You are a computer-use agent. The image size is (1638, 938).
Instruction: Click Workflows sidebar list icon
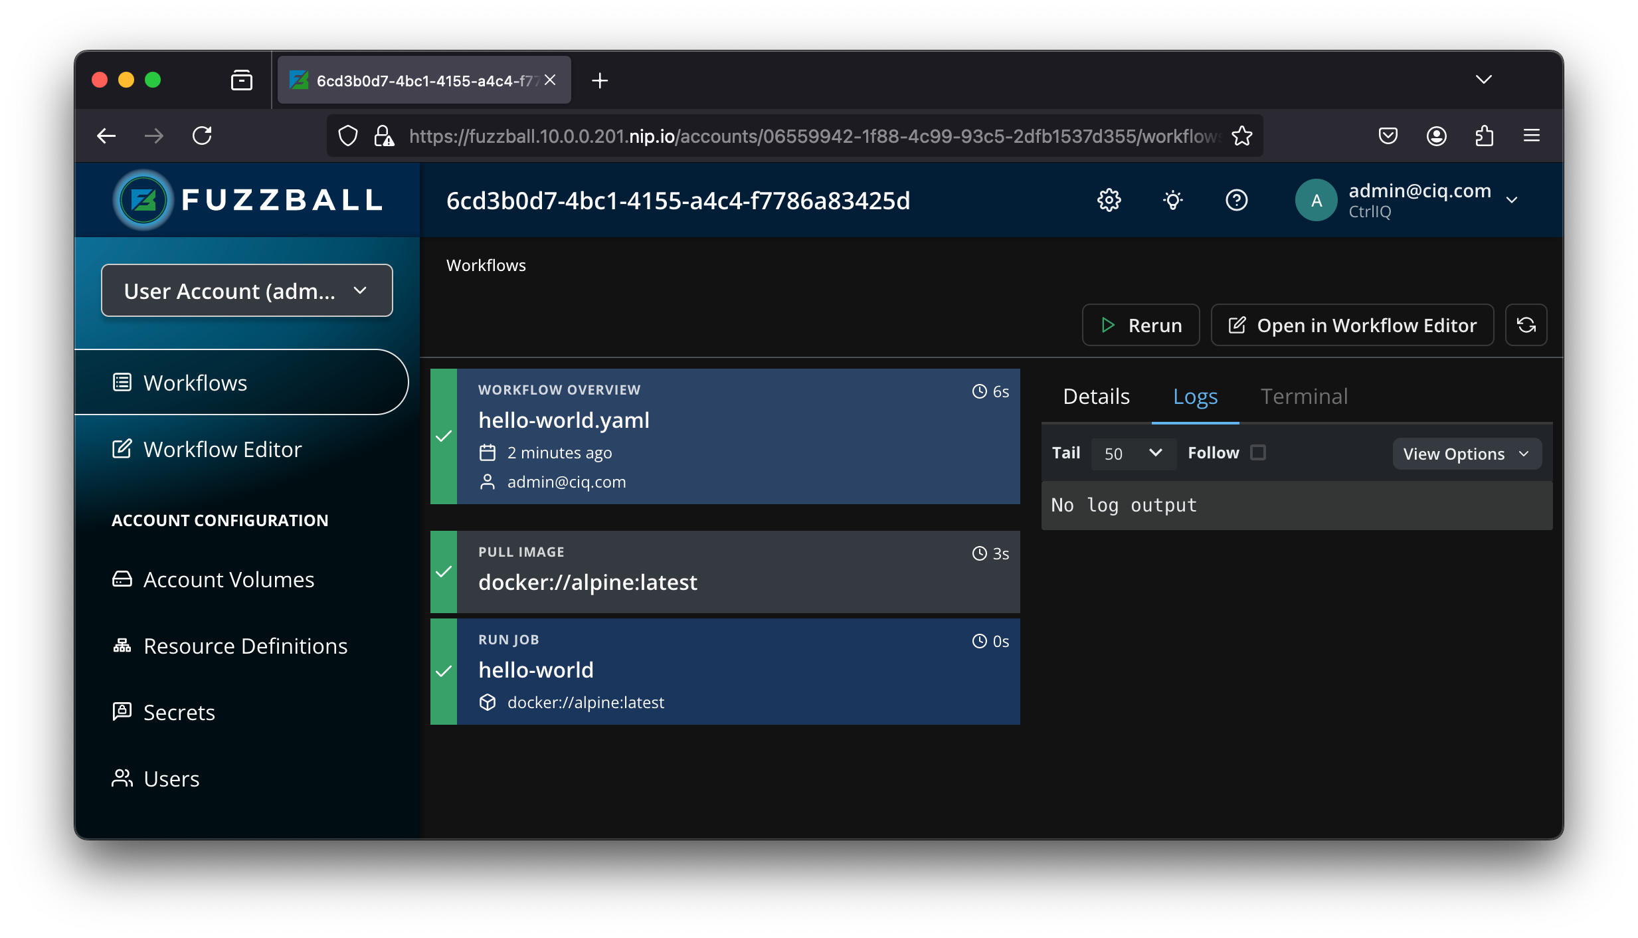click(x=122, y=383)
